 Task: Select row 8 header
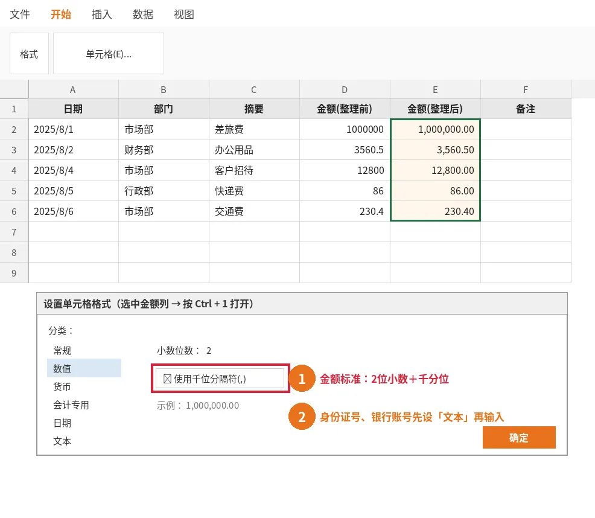point(14,252)
